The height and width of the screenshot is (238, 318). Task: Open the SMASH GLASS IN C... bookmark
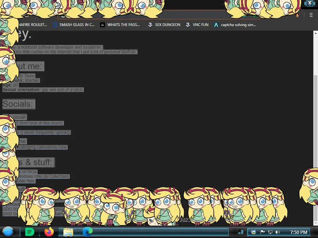(x=74, y=25)
